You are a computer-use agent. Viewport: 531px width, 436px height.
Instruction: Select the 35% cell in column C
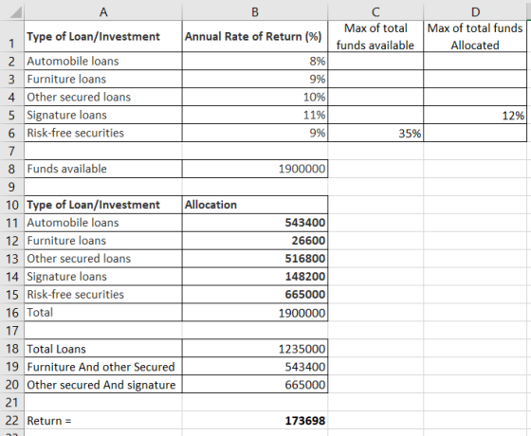(375, 133)
